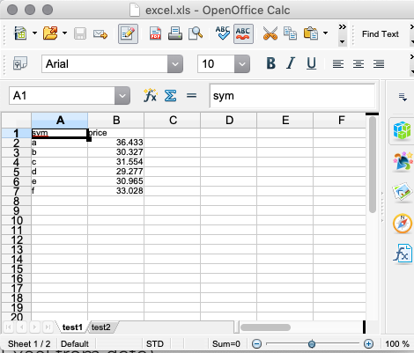
Task: Open the sidebar Gallery icon
Action: click(x=403, y=192)
